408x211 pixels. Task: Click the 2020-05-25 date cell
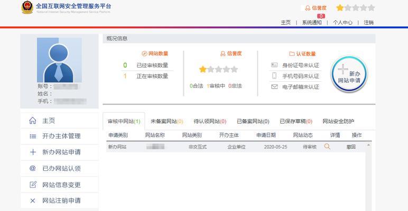point(275,147)
